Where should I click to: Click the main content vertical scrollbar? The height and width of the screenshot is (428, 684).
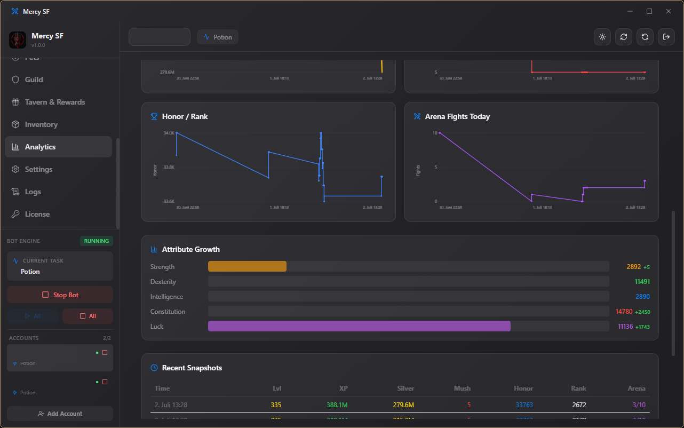point(673,283)
